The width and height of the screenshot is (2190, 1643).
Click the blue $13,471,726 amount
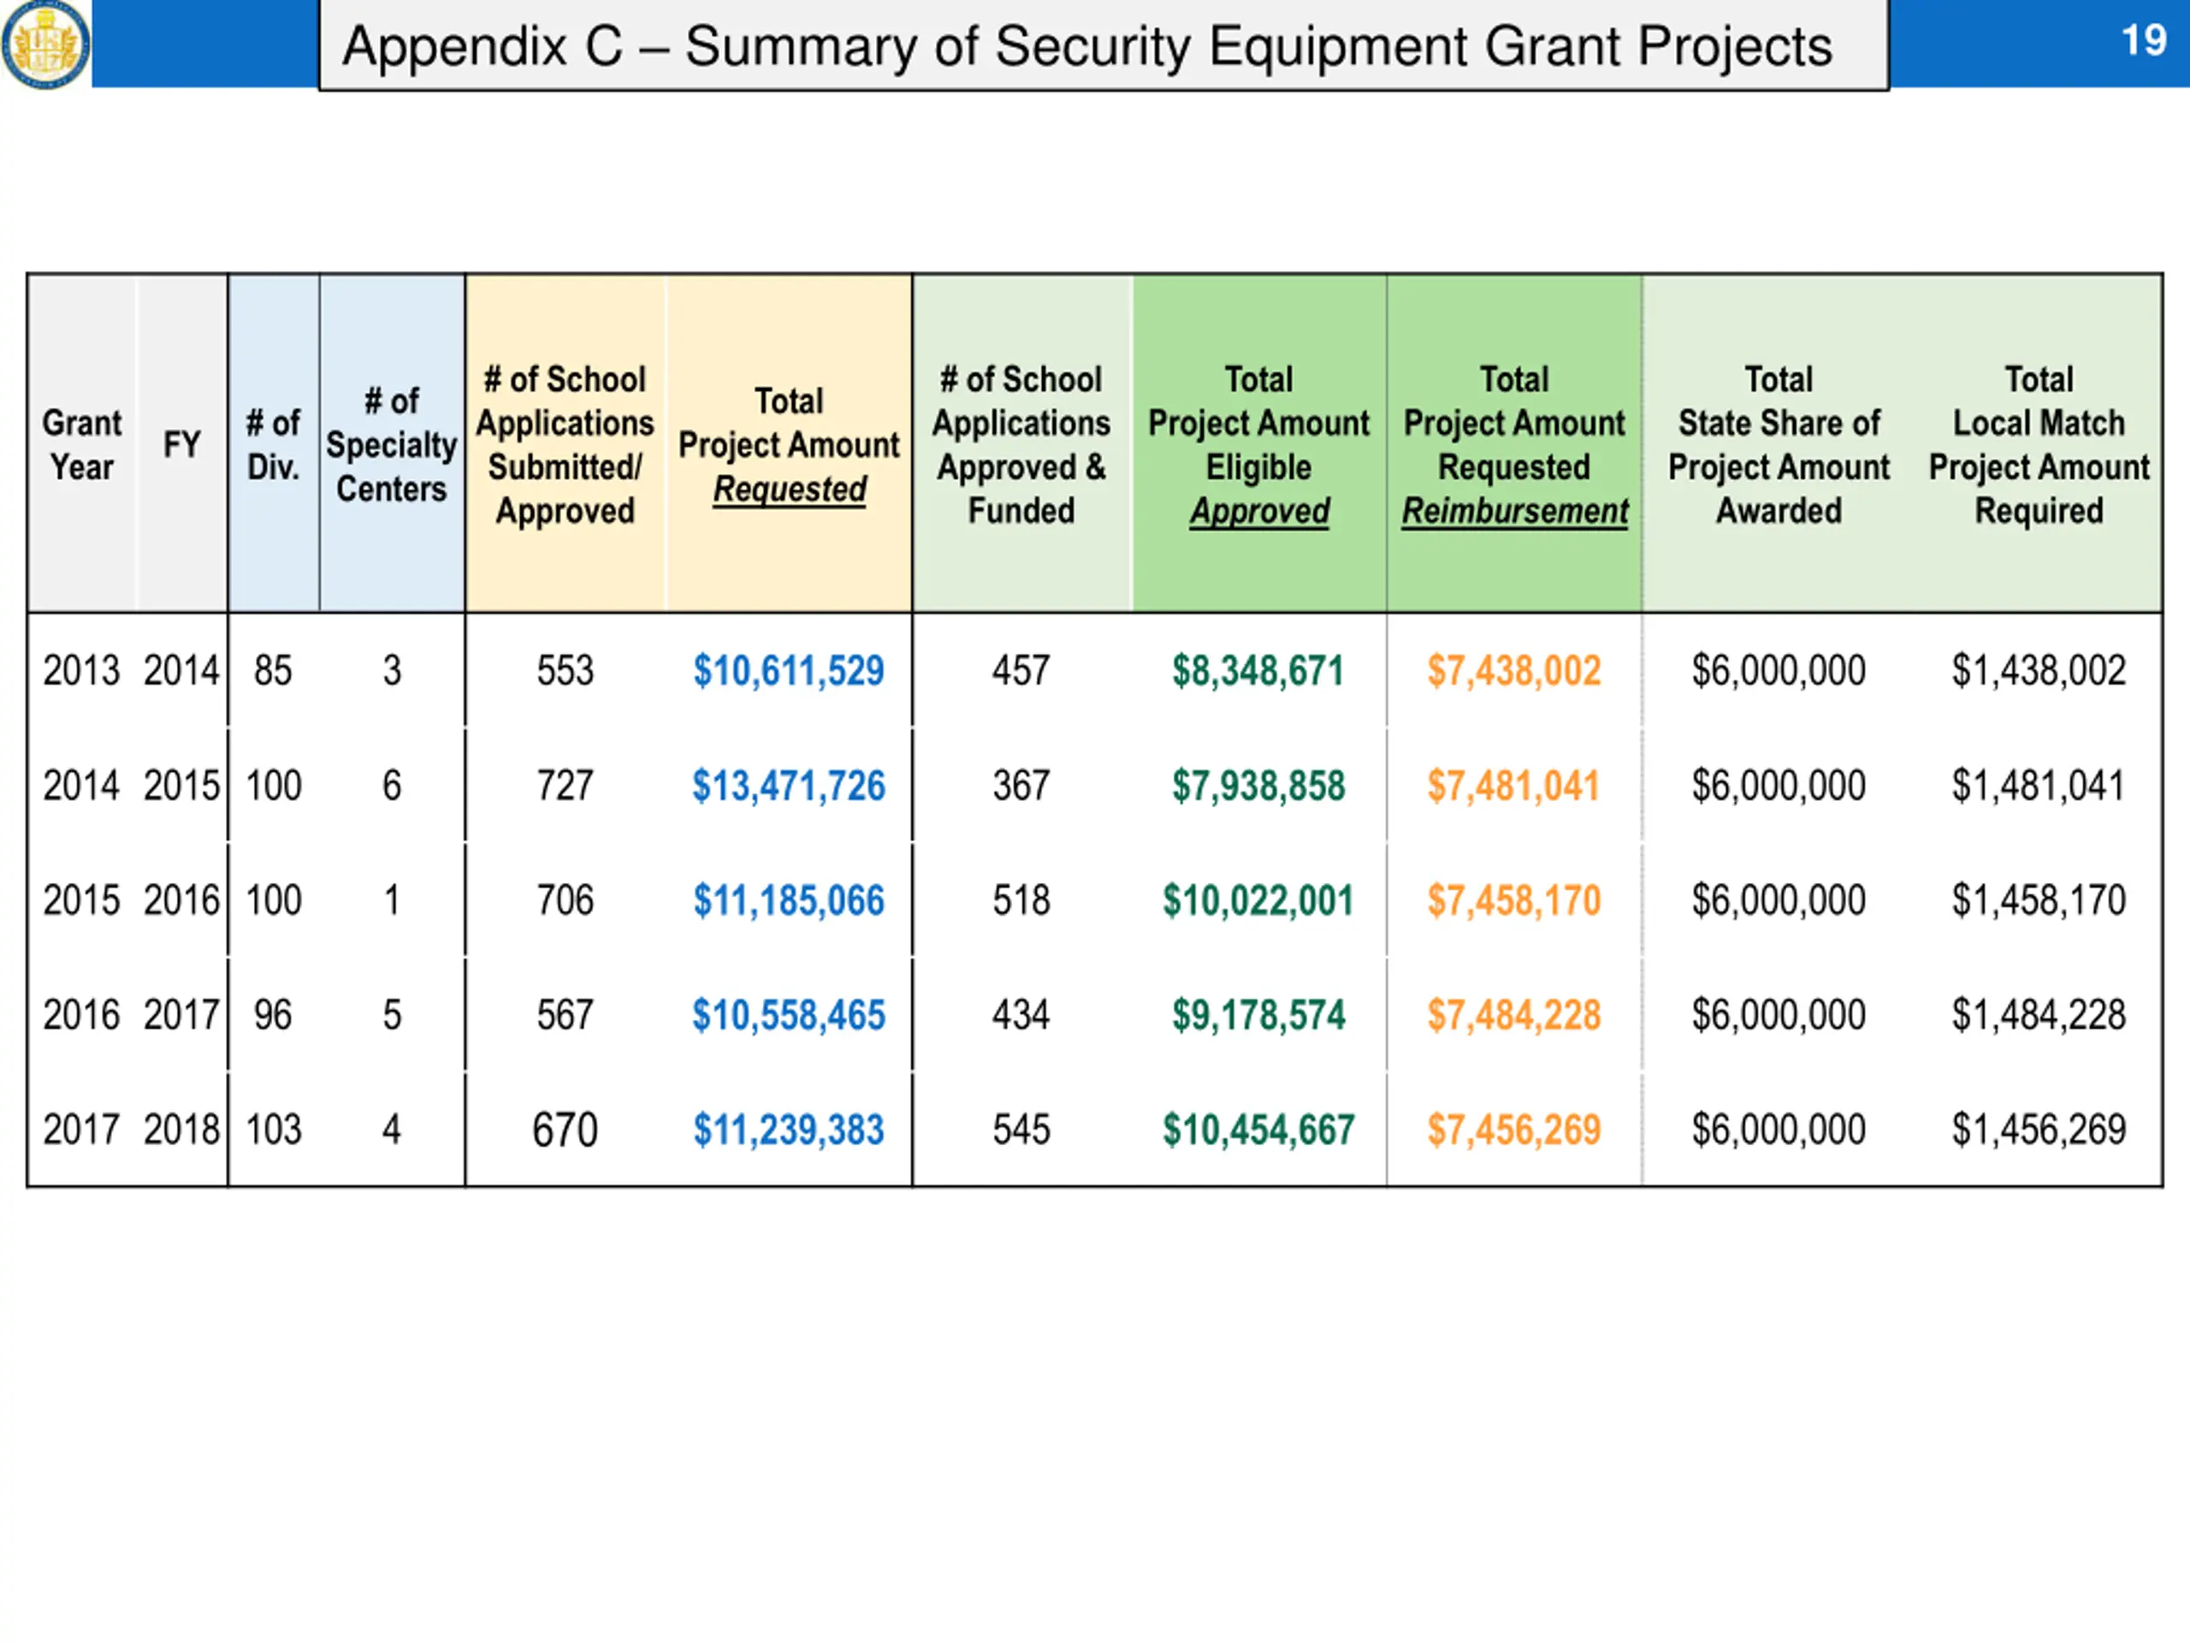pyautogui.click(x=788, y=786)
